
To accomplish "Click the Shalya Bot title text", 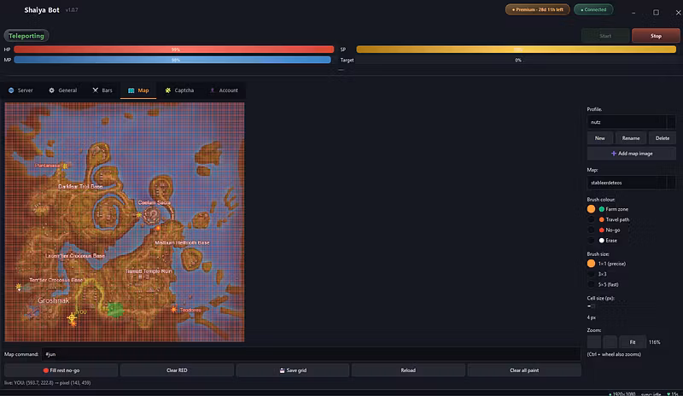I will 42,10.
